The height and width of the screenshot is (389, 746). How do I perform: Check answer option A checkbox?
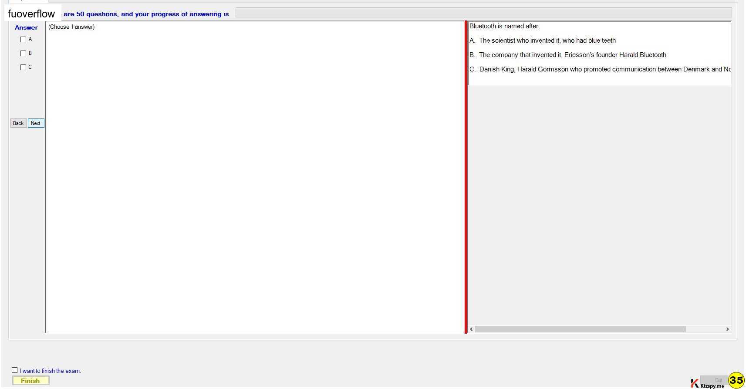[x=24, y=40]
